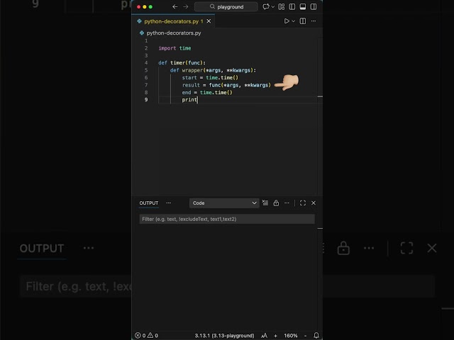Toggle the bottom panel visibility

[x=303, y=6]
